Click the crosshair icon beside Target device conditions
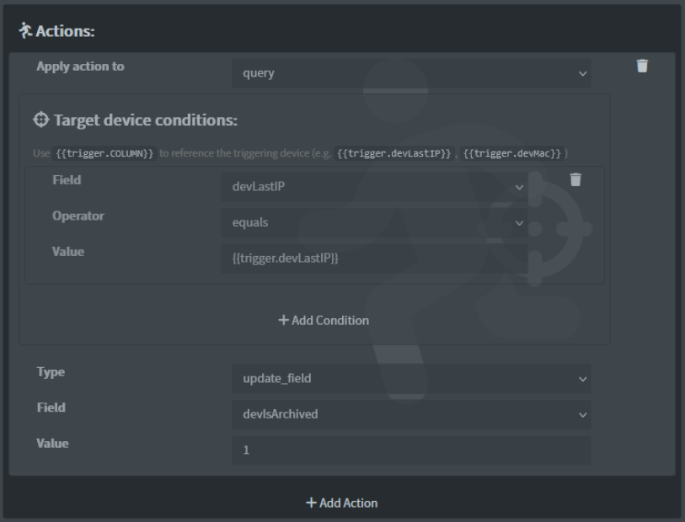 tap(41, 120)
